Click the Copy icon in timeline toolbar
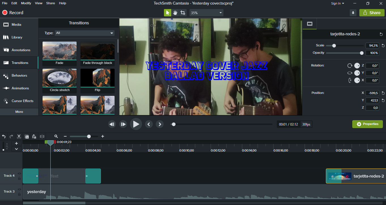 27,137
